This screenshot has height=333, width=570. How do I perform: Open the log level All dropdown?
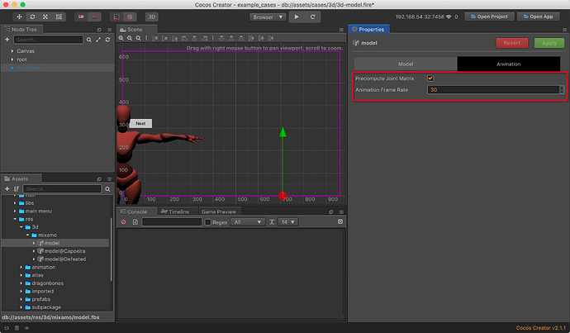[247, 222]
